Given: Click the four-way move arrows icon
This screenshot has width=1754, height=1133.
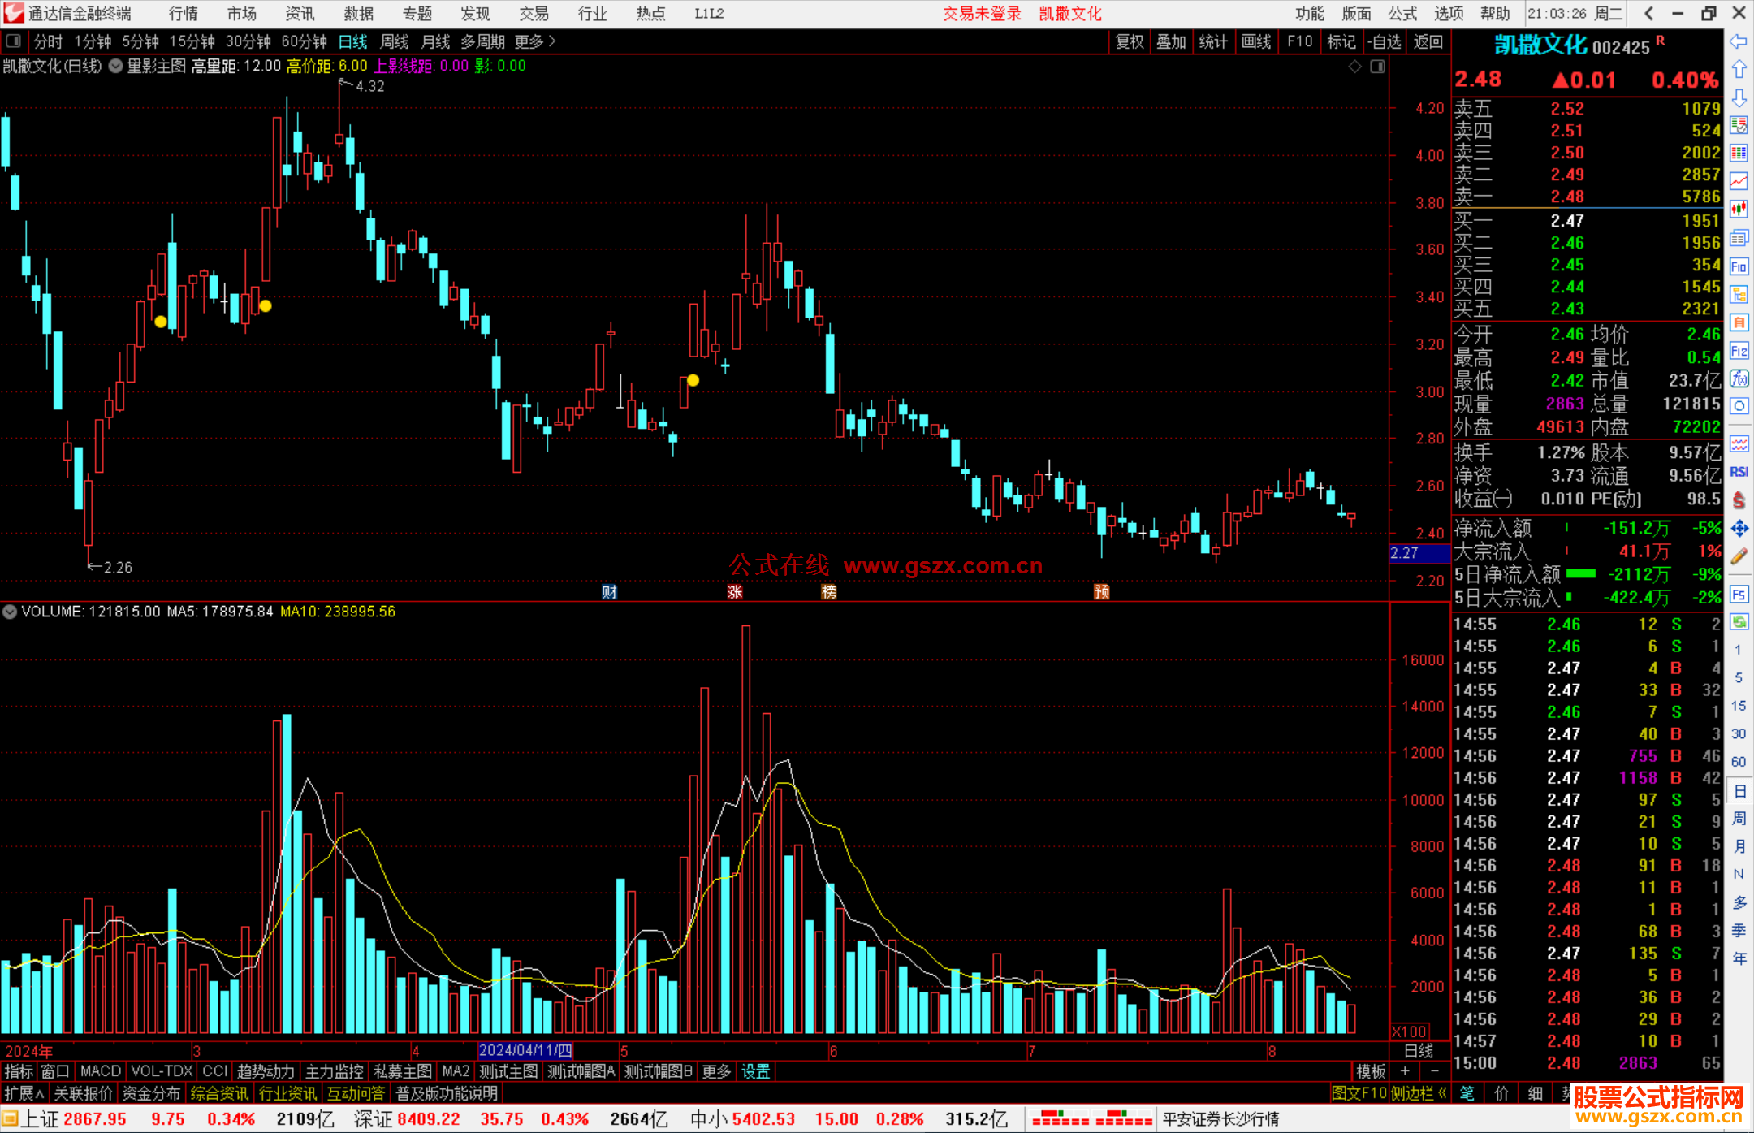Looking at the screenshot, I should pyautogui.click(x=1739, y=529).
